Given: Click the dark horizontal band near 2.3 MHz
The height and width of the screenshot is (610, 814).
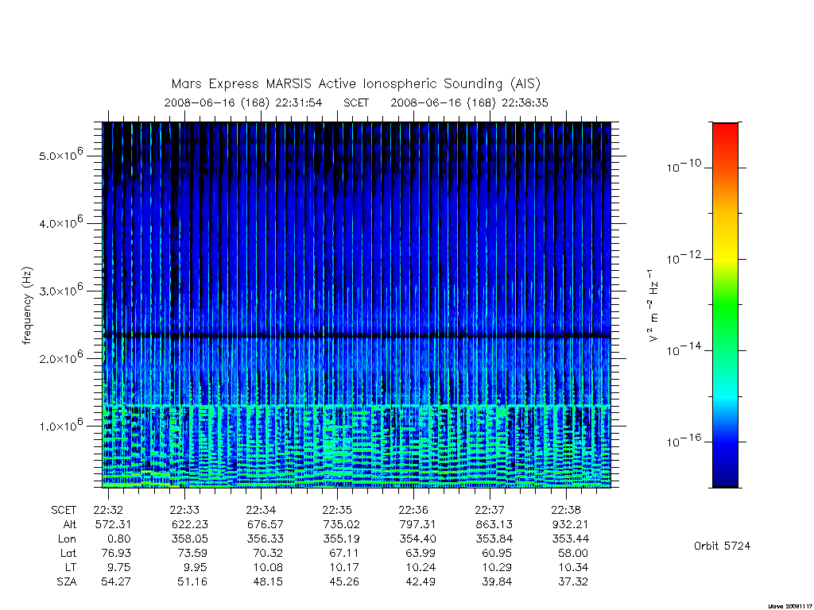Looking at the screenshot, I should pos(357,336).
